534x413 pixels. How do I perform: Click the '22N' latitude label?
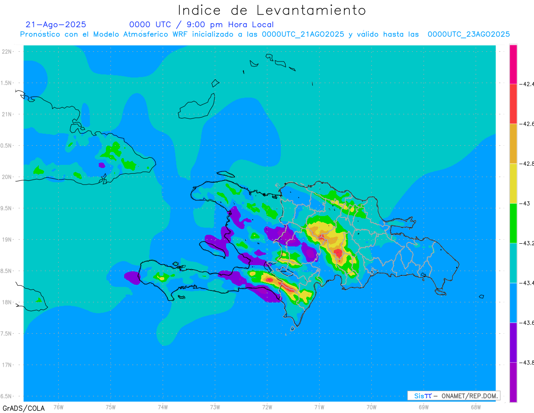pyautogui.click(x=8, y=52)
